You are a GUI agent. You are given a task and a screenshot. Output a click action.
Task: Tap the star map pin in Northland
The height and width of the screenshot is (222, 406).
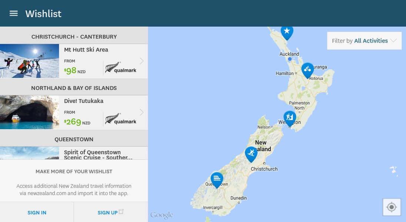pos(287,33)
